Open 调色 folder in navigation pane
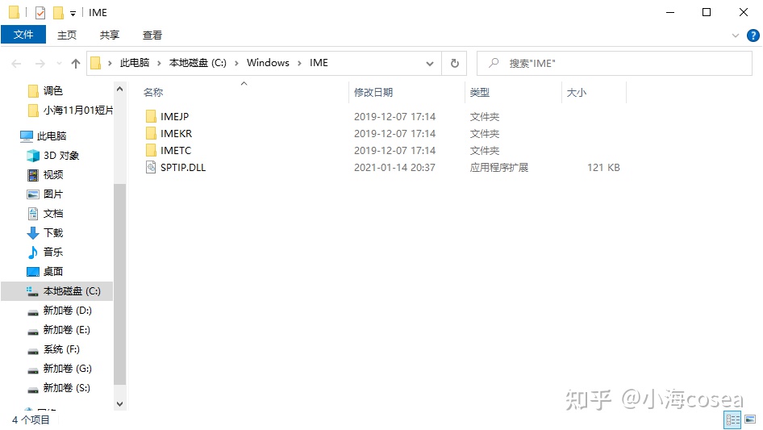 tap(52, 90)
